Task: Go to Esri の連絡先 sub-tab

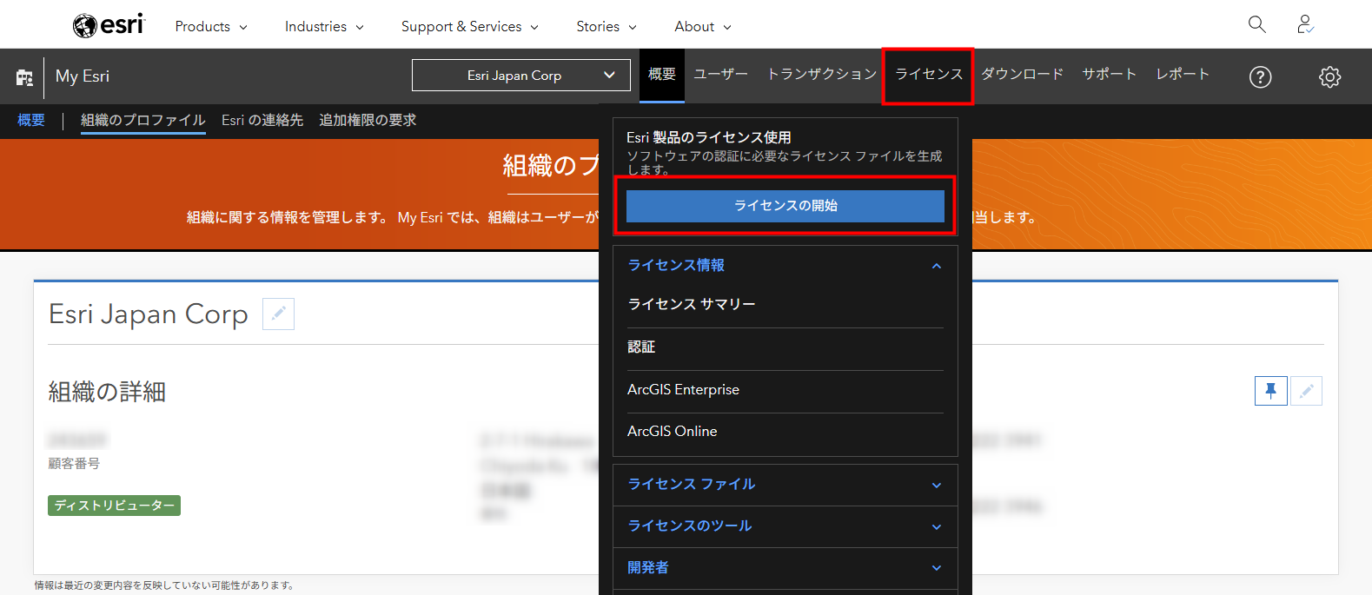Action: pos(262,120)
